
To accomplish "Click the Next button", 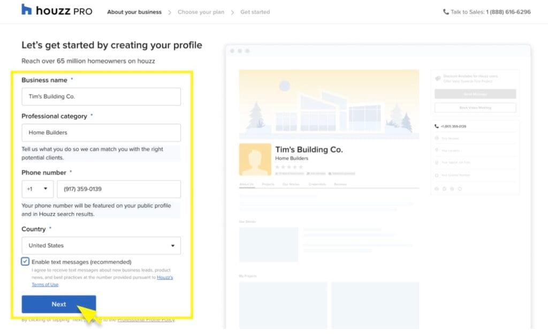I will coord(58,304).
